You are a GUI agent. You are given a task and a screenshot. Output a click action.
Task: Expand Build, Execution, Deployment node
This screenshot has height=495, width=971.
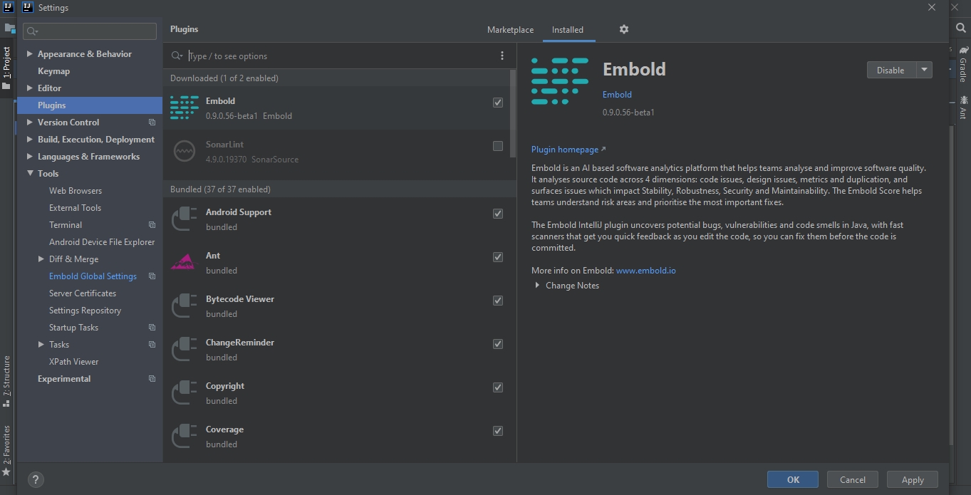coord(30,140)
